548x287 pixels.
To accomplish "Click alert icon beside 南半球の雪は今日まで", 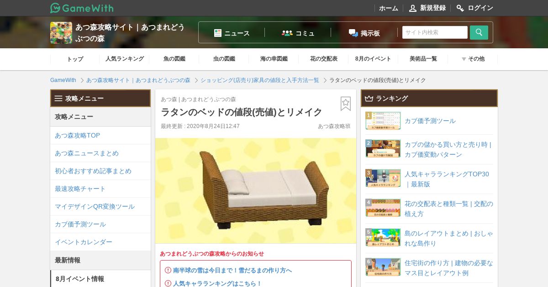I will click(x=168, y=270).
